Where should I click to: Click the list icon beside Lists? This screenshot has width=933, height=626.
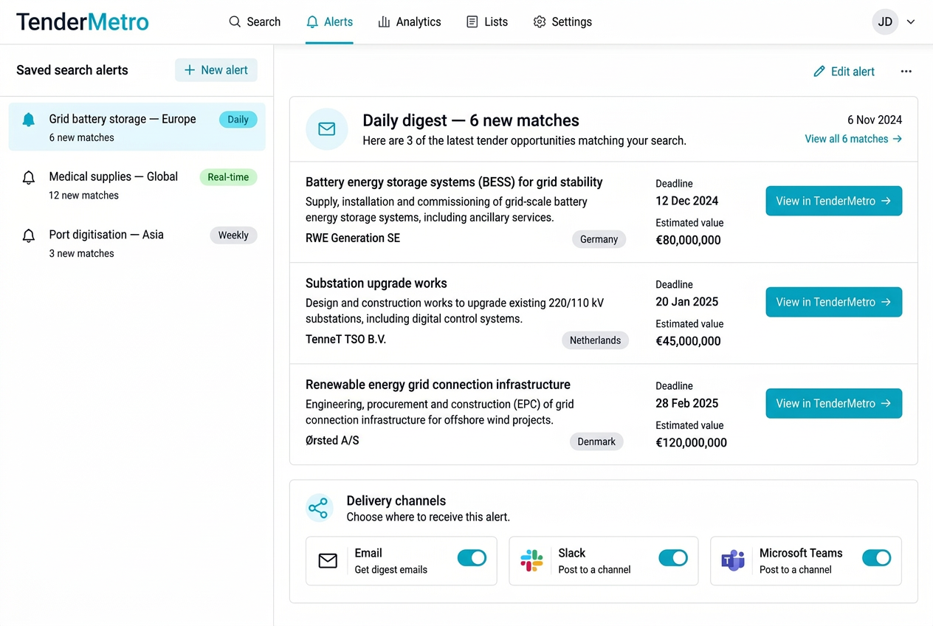(472, 22)
